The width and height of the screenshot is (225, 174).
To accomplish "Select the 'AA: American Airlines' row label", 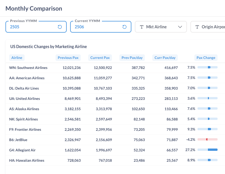I will coord(27,78).
